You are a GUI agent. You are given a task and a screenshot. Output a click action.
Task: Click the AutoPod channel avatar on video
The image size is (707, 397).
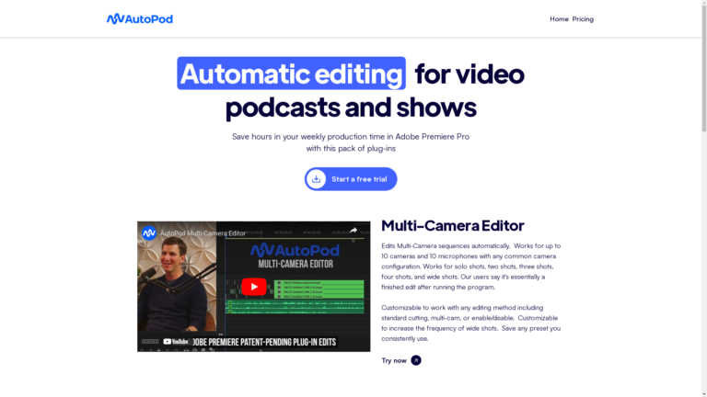tap(149, 233)
